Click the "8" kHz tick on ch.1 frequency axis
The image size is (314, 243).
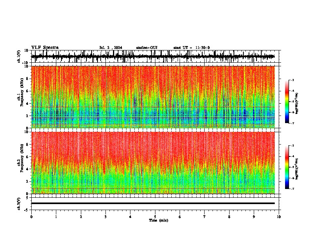(28, 79)
